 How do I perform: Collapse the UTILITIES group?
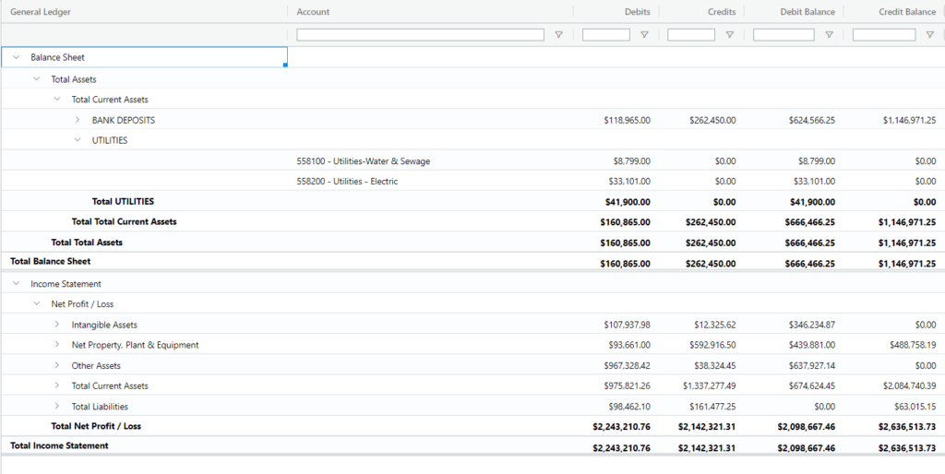coord(78,140)
